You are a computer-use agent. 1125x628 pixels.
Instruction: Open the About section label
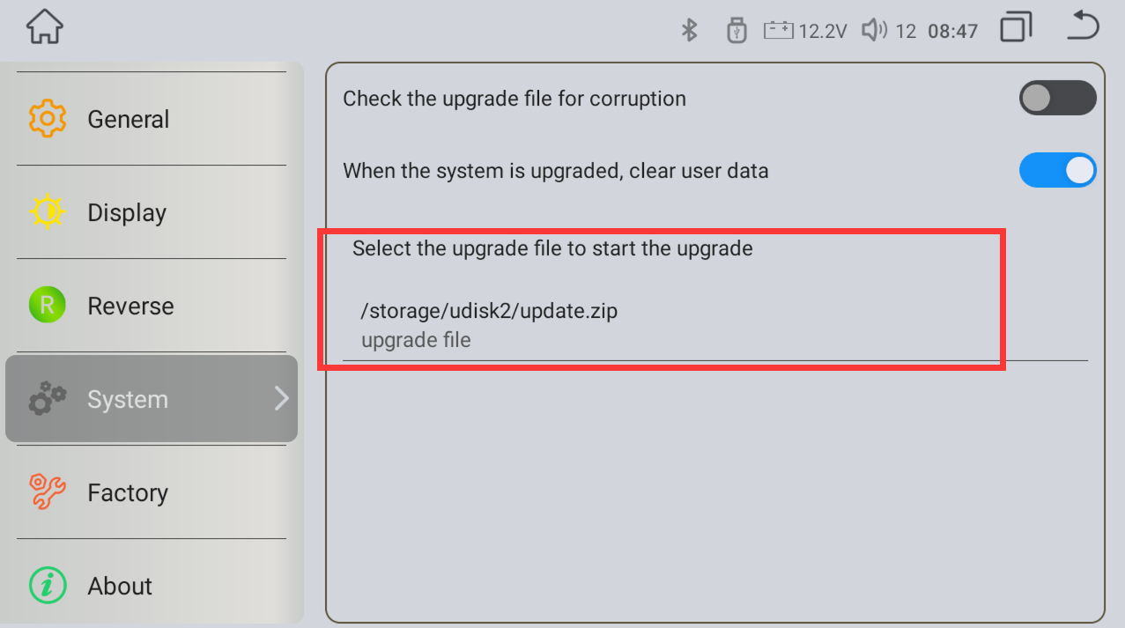coord(120,586)
